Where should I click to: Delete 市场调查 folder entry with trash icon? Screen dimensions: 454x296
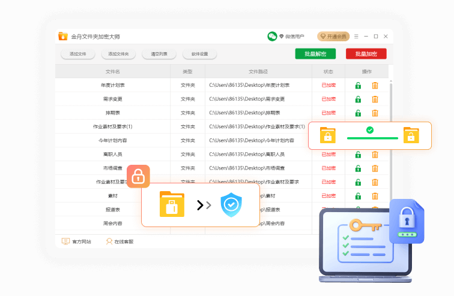(x=375, y=168)
